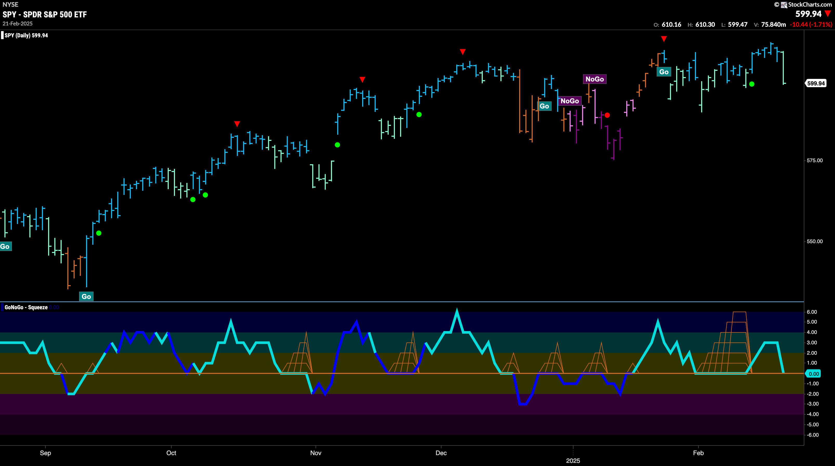Click the 0.00 oscillator value tag
The height and width of the screenshot is (466, 835).
coord(813,374)
